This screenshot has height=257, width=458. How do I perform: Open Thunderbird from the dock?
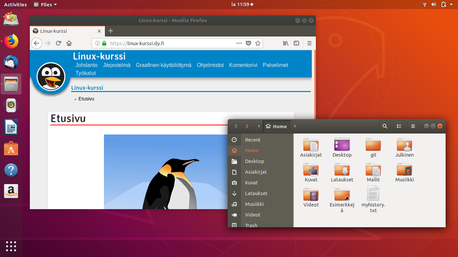click(x=11, y=63)
